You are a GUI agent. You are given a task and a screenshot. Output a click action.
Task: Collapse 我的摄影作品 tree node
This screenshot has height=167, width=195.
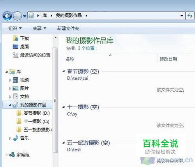click(10, 105)
